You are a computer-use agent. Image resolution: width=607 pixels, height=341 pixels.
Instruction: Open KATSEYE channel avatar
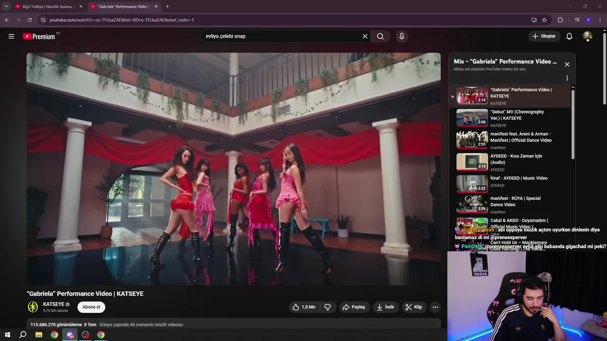[33, 307]
